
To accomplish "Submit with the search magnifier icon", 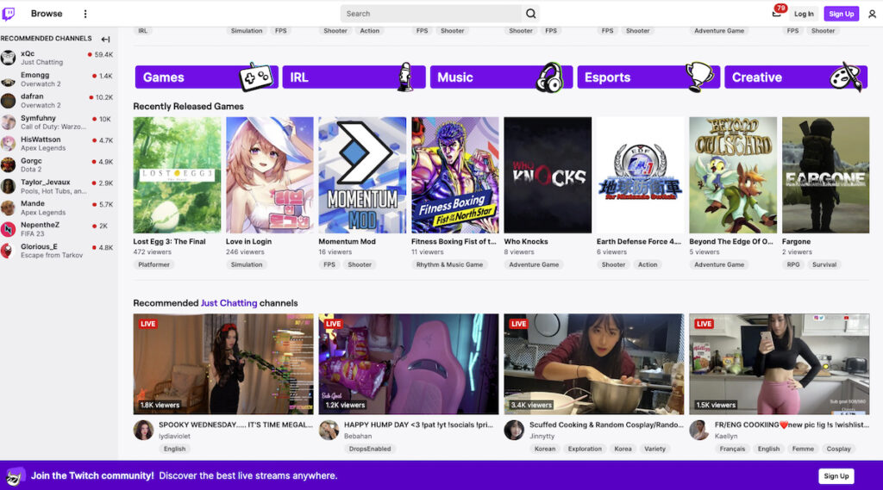I will pyautogui.click(x=530, y=14).
